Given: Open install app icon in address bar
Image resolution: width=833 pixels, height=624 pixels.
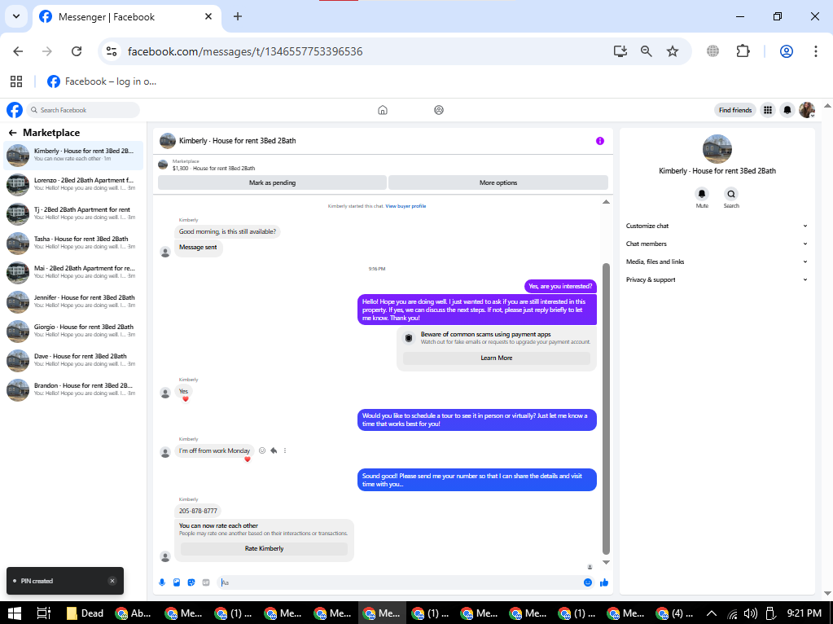Looking at the screenshot, I should point(620,51).
